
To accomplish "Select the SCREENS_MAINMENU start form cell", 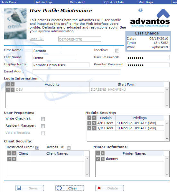I will 127,90.
